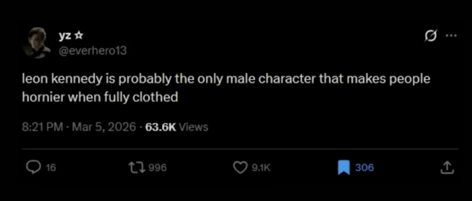Click the reply speech bubble icon
The image size is (472, 201).
tap(34, 168)
